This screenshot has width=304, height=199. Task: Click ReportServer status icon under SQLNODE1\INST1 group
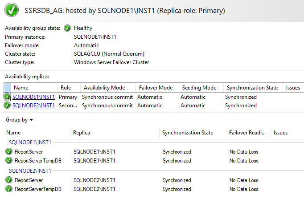coord(9,152)
